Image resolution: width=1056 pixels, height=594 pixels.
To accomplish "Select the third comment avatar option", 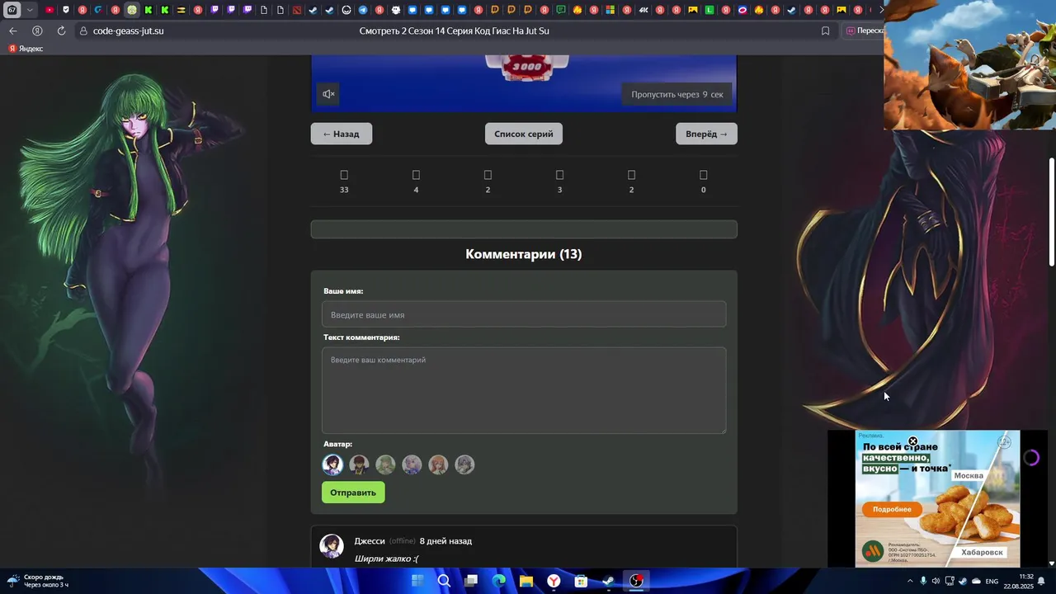I will pyautogui.click(x=385, y=464).
